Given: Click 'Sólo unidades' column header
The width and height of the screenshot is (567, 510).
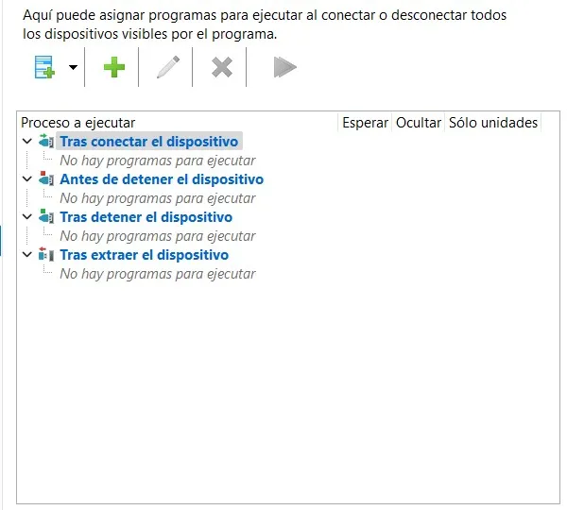Looking at the screenshot, I should click(493, 123).
